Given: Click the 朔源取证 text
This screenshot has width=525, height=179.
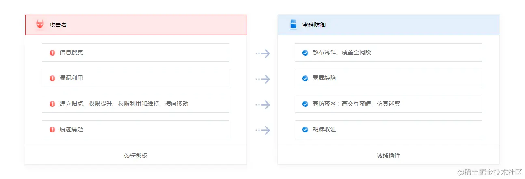Looking at the screenshot, I should tap(324, 129).
